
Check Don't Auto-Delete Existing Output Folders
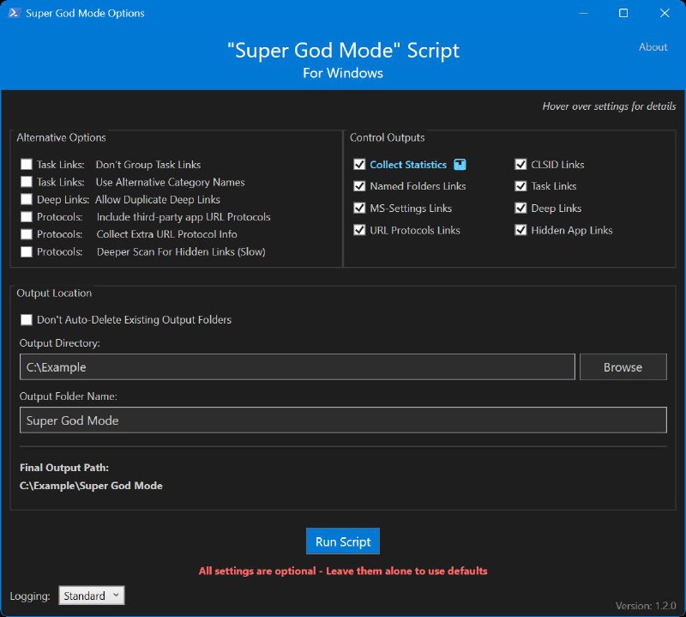tap(26, 319)
